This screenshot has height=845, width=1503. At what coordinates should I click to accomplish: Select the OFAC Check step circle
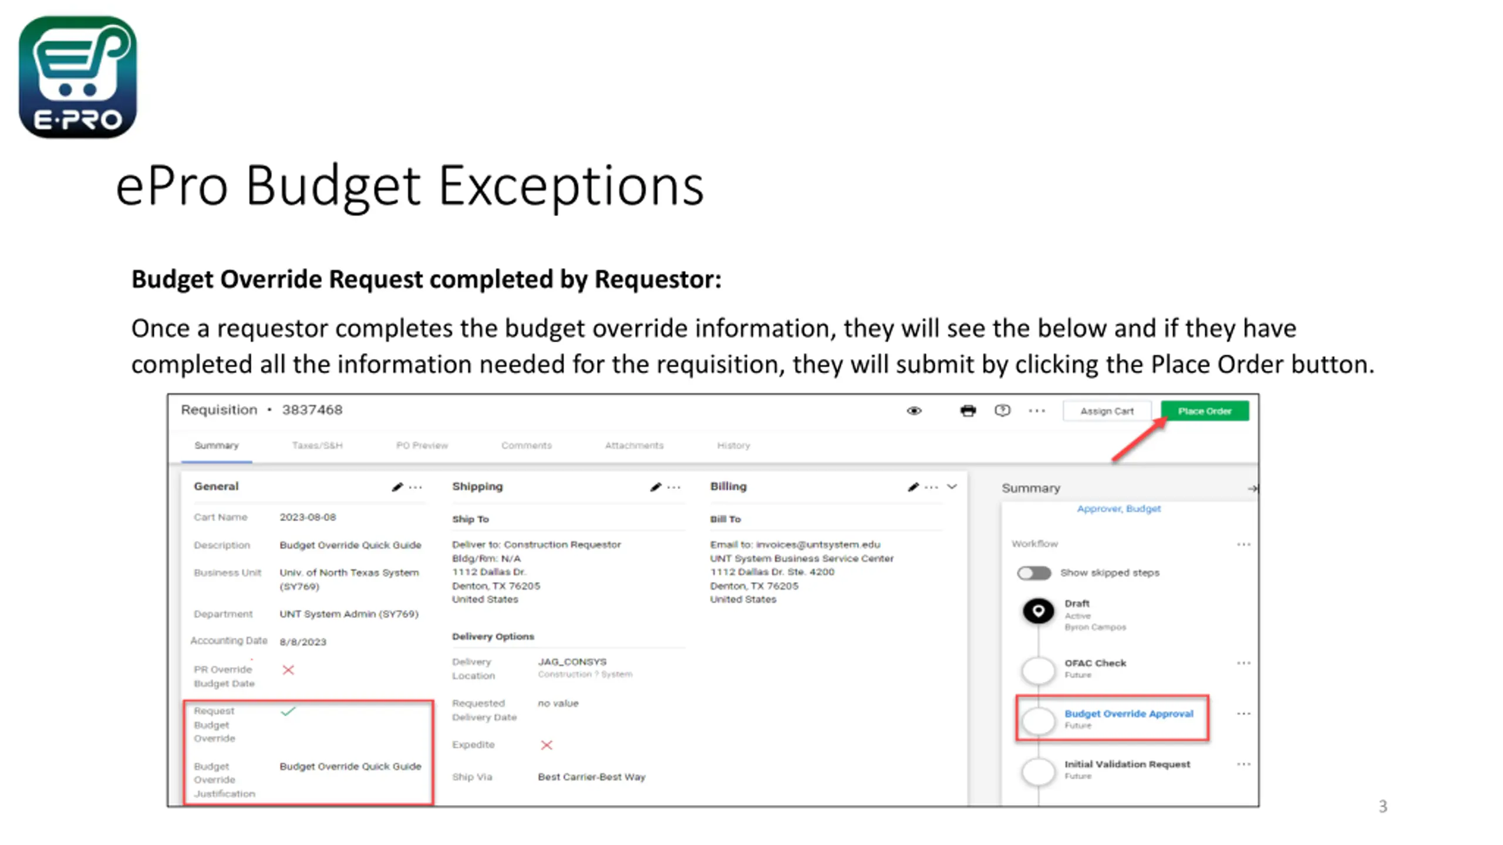point(1039,670)
